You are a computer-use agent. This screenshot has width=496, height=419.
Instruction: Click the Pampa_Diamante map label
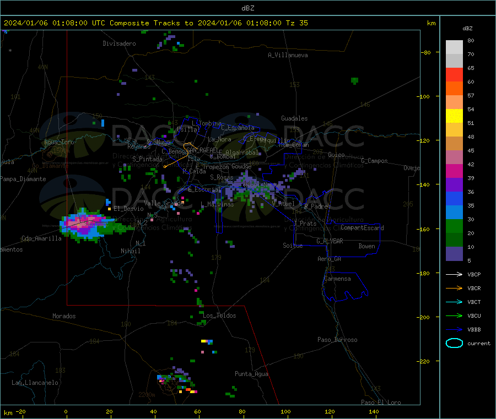tap(23, 179)
